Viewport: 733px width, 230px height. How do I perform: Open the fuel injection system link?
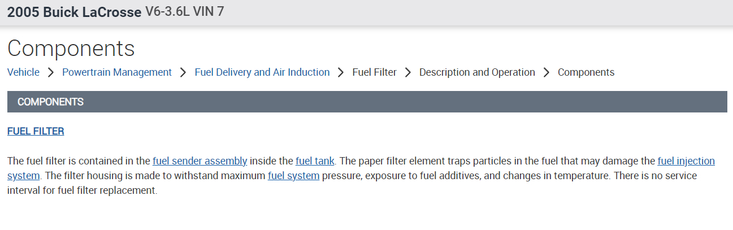click(x=686, y=161)
